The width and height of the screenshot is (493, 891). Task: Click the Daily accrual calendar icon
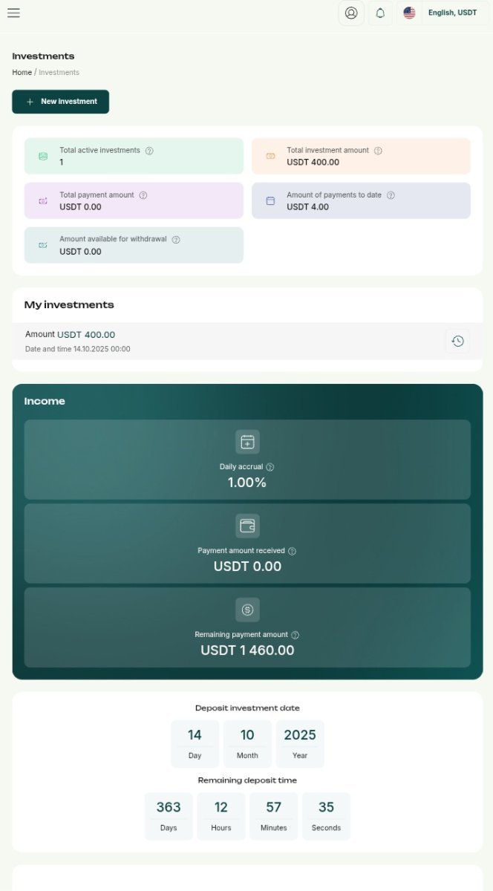coord(247,442)
